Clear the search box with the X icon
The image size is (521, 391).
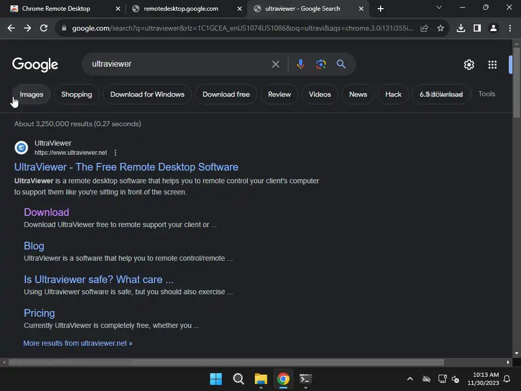point(275,64)
